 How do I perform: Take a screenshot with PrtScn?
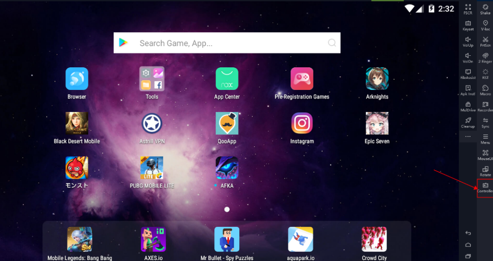click(x=485, y=41)
